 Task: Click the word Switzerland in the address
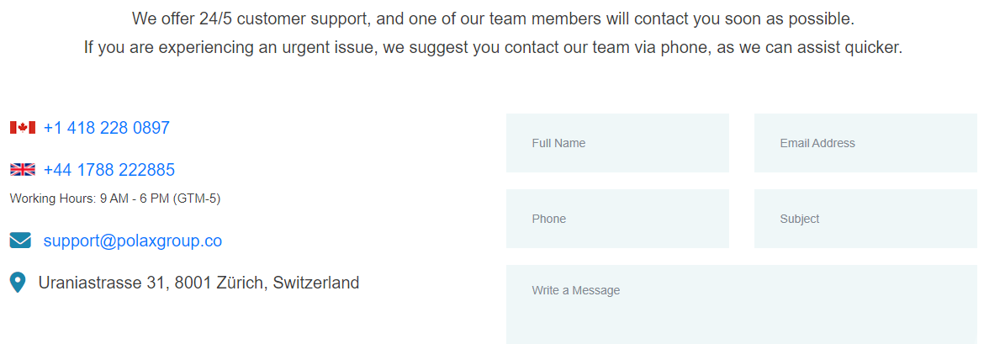click(x=316, y=283)
